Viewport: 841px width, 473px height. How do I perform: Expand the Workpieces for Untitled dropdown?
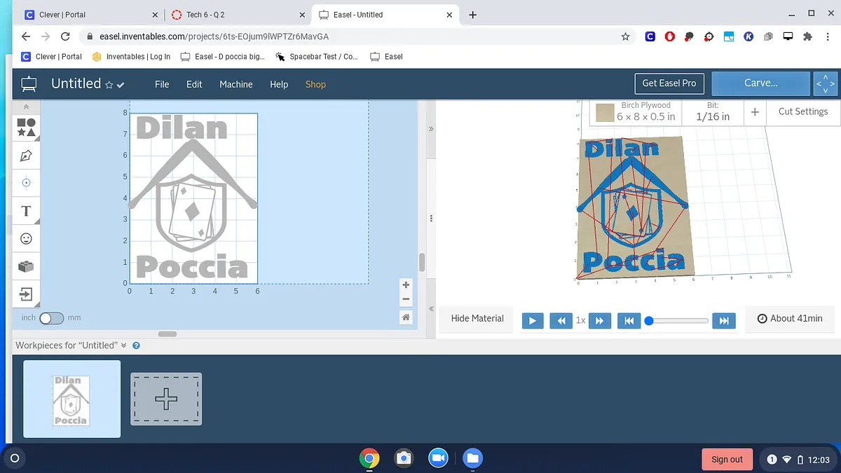(x=123, y=345)
